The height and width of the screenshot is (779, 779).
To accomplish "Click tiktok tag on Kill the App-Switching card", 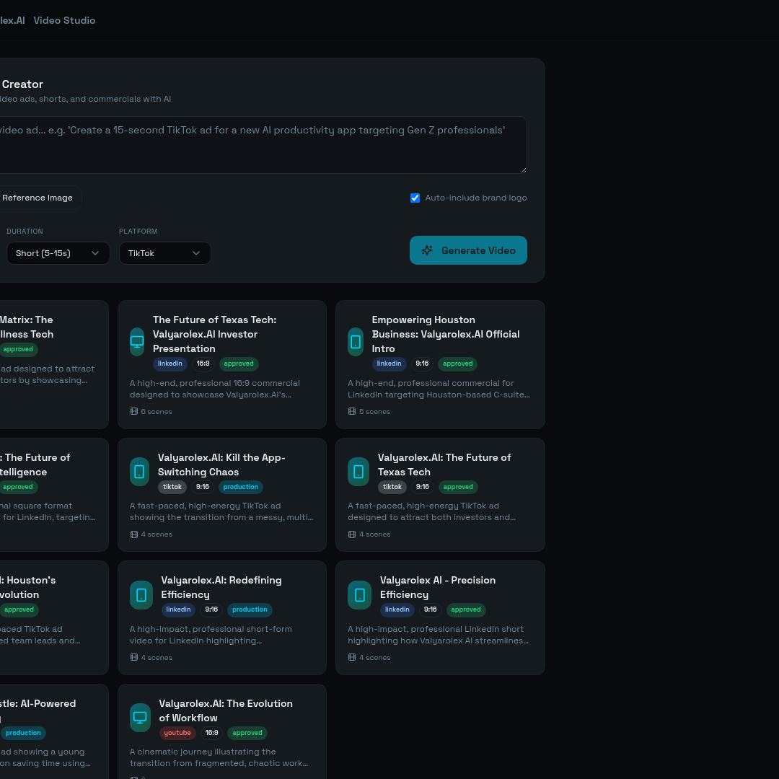I will (172, 487).
